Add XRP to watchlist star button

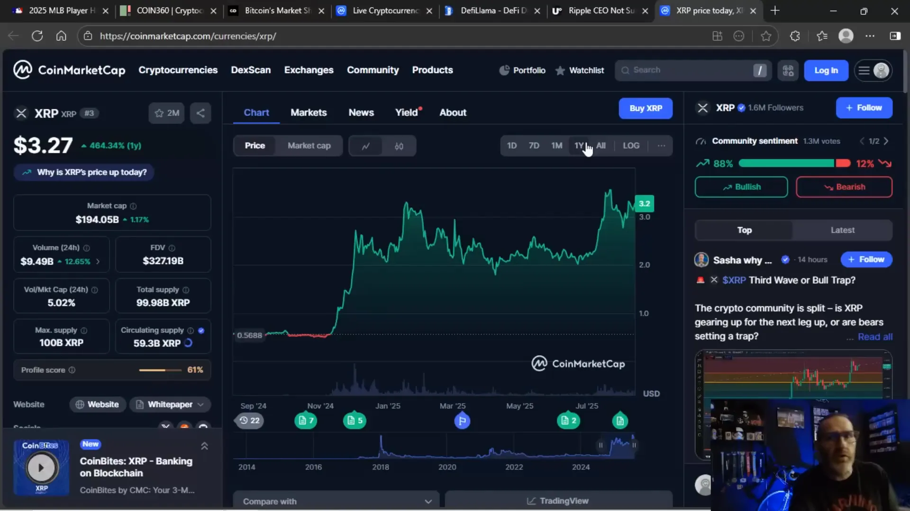(166, 113)
